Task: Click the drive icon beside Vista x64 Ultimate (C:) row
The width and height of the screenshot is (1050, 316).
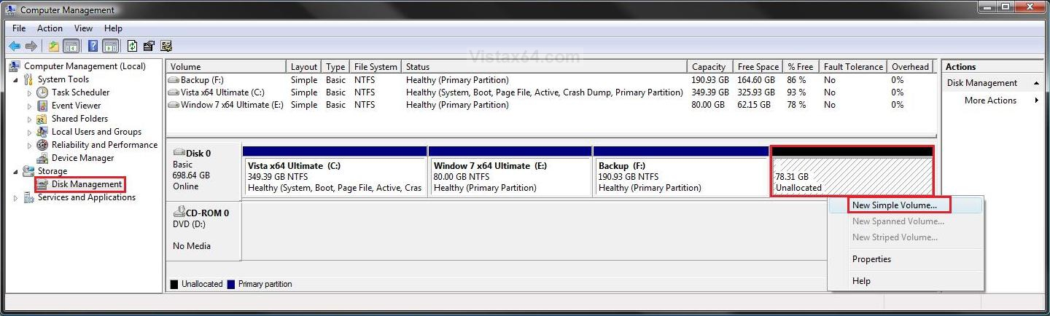Action: (174, 92)
